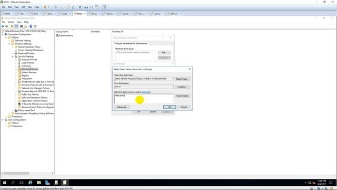Collapse the Windows Settings node
Image resolution: width=337 pixels, height=190 pixels.
[x=9, y=44]
